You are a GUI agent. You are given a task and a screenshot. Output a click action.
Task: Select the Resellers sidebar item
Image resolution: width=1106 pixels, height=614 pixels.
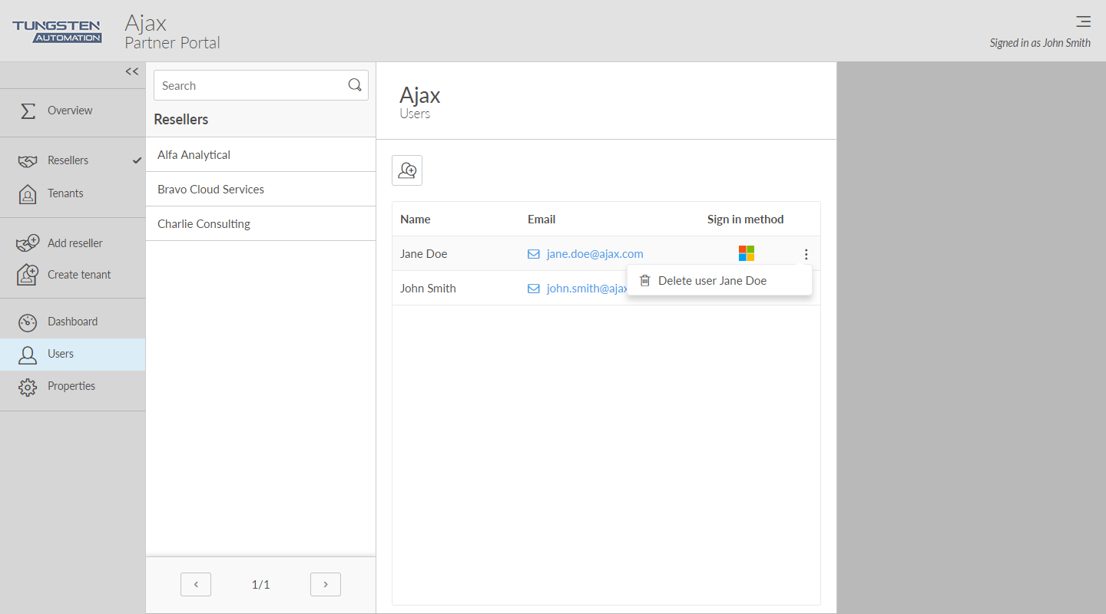point(68,160)
